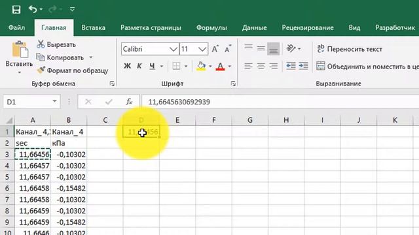The height and width of the screenshot is (235, 419).
Task: Select bottom vertical align icon
Action: click(274, 49)
